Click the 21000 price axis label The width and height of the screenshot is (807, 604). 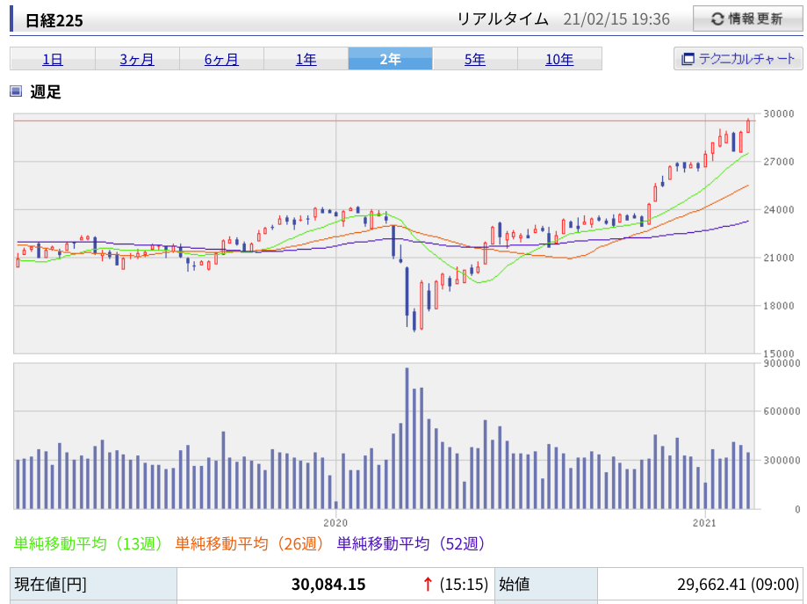point(779,258)
